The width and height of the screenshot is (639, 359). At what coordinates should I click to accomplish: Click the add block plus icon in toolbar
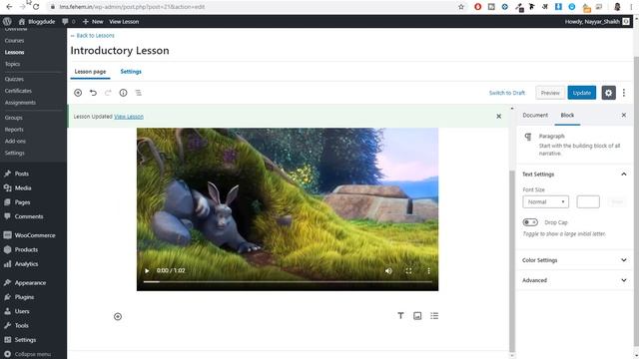click(x=78, y=93)
